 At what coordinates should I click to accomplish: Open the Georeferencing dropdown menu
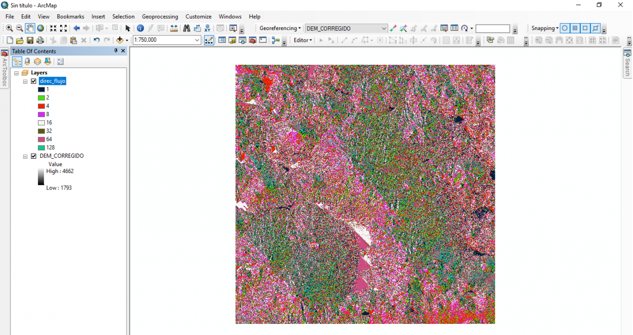pyautogui.click(x=280, y=28)
